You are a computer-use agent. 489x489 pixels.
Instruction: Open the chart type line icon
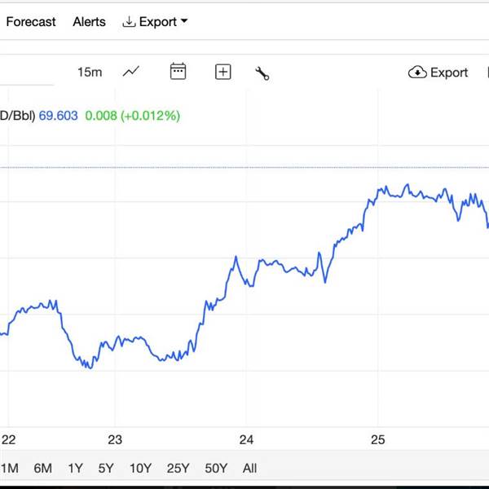click(131, 72)
